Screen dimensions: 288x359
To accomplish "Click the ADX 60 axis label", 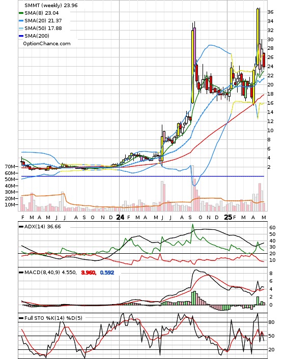I will (272, 228).
